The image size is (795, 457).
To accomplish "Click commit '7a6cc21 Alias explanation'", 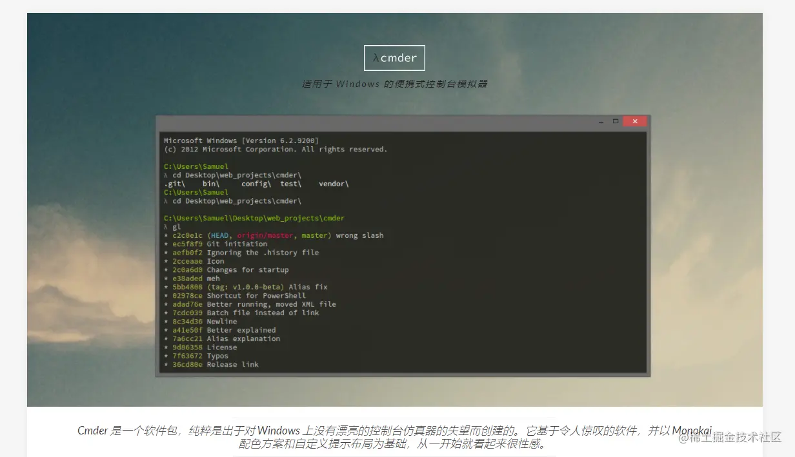I will point(222,338).
